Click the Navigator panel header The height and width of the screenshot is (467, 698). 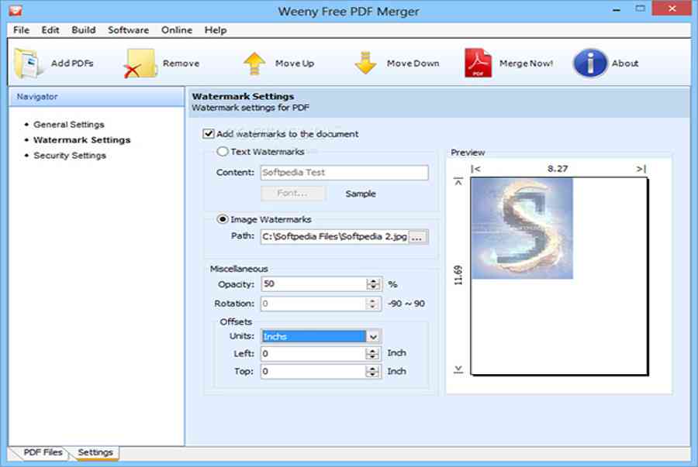[97, 97]
